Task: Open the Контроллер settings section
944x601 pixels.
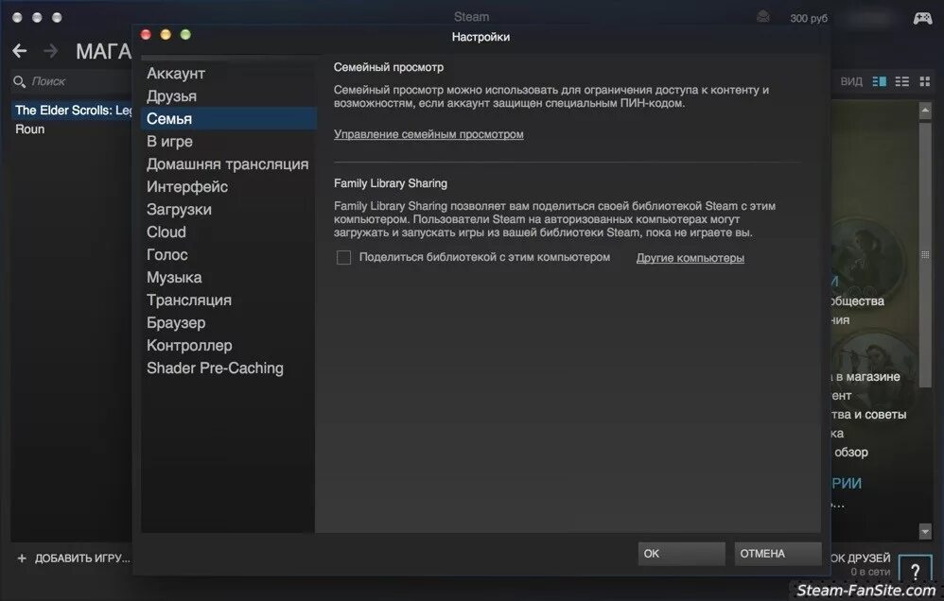Action: pos(189,345)
